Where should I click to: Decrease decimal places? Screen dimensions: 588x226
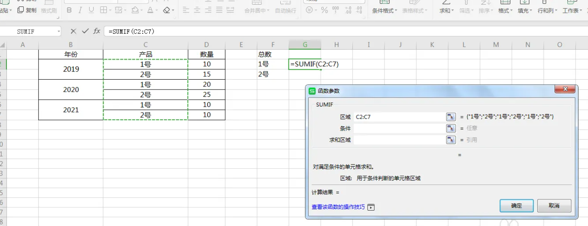[x=359, y=10]
